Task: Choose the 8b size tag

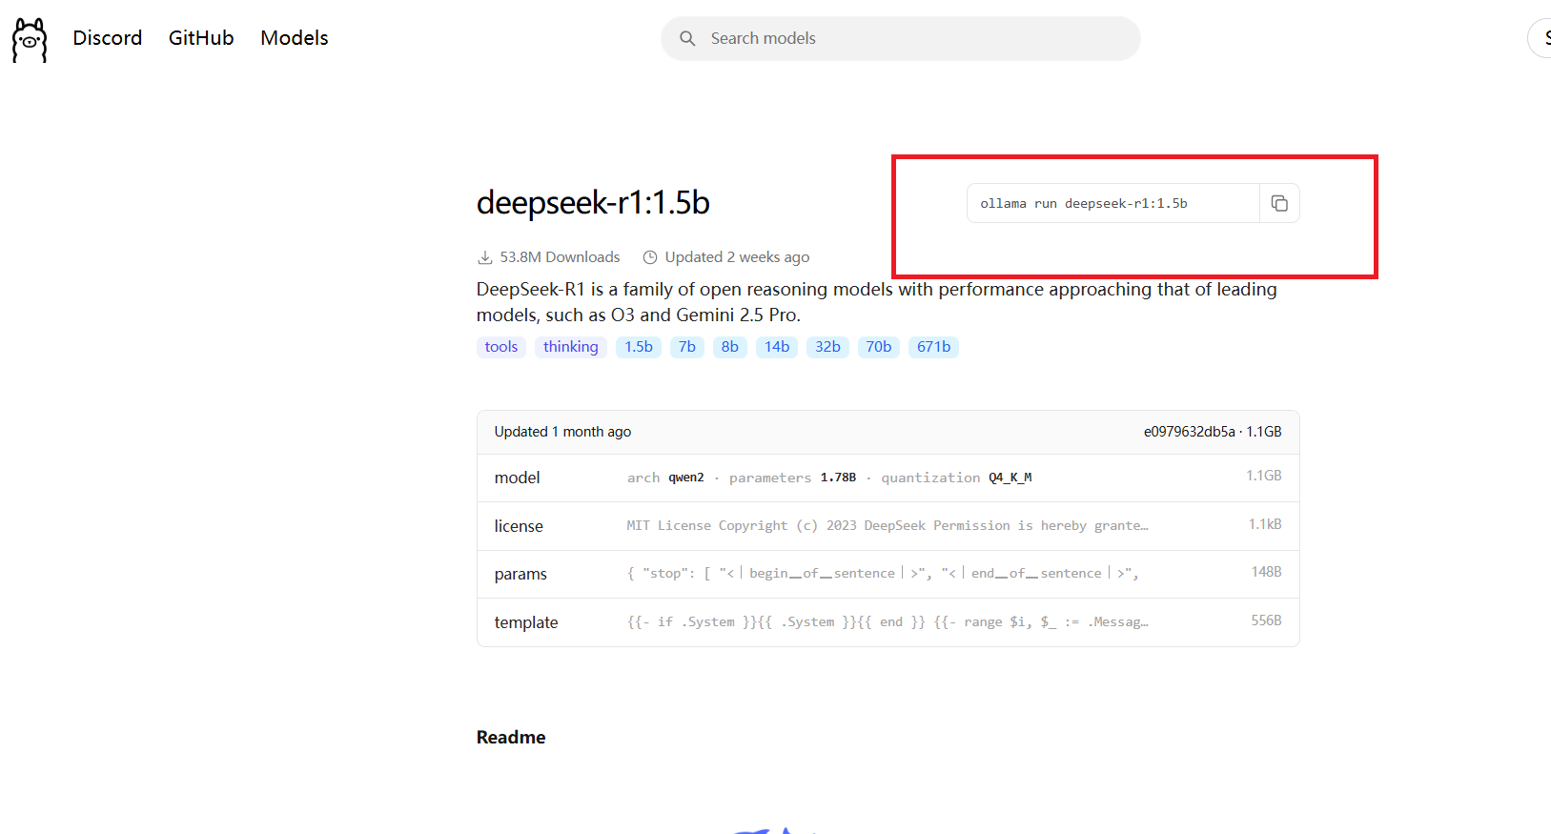Action: click(x=730, y=347)
